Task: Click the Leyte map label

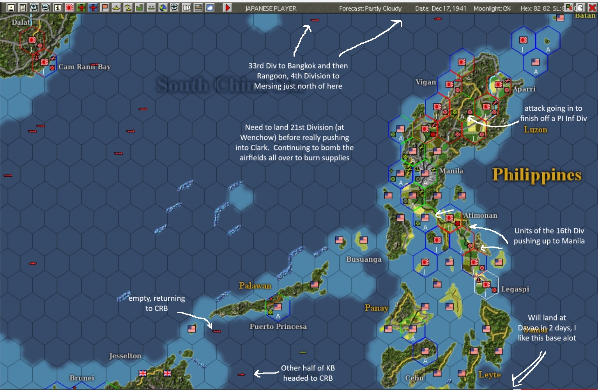Action: tap(490, 375)
